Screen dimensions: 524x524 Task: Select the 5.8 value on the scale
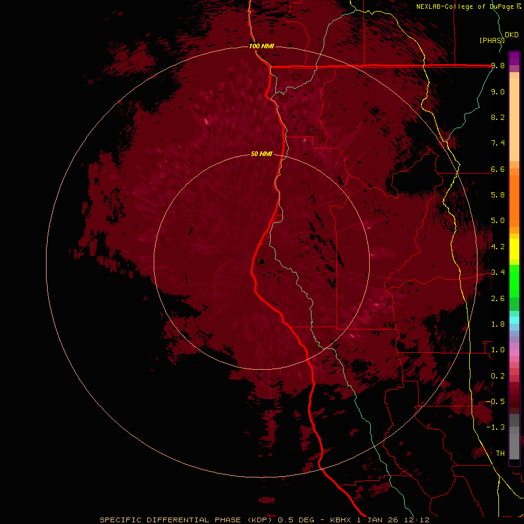click(x=498, y=195)
